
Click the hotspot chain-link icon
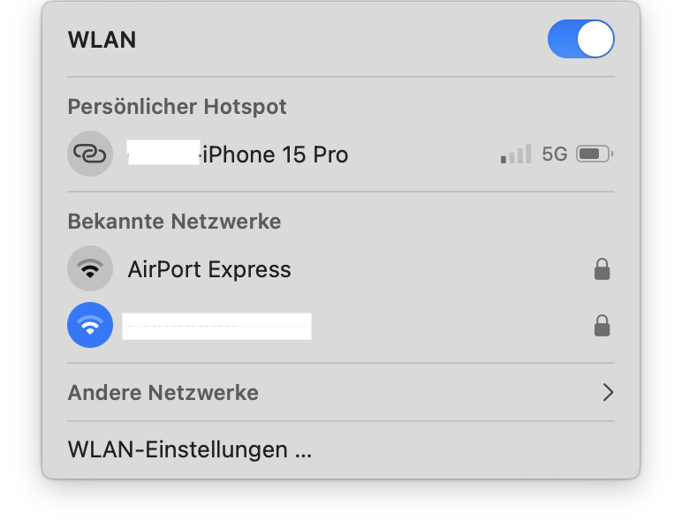click(x=90, y=154)
